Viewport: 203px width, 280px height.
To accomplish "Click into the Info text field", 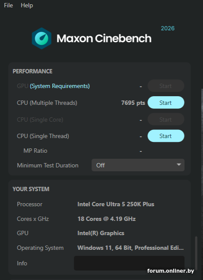I will [129, 263].
